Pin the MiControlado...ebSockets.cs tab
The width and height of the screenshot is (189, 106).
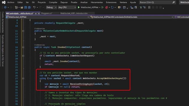click(36, 14)
